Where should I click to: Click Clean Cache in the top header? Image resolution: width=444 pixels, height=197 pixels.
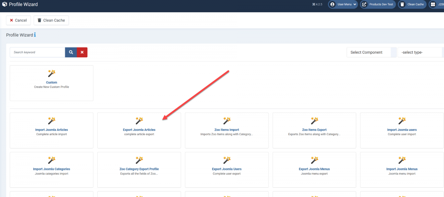[x=412, y=4]
